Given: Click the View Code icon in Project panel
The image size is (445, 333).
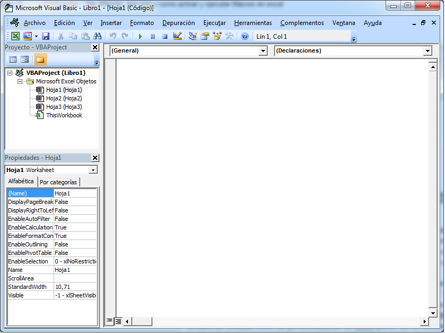Looking at the screenshot, I should pos(13,59).
